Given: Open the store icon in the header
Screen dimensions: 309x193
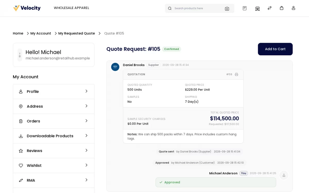Looking at the screenshot, I should pos(257,8).
